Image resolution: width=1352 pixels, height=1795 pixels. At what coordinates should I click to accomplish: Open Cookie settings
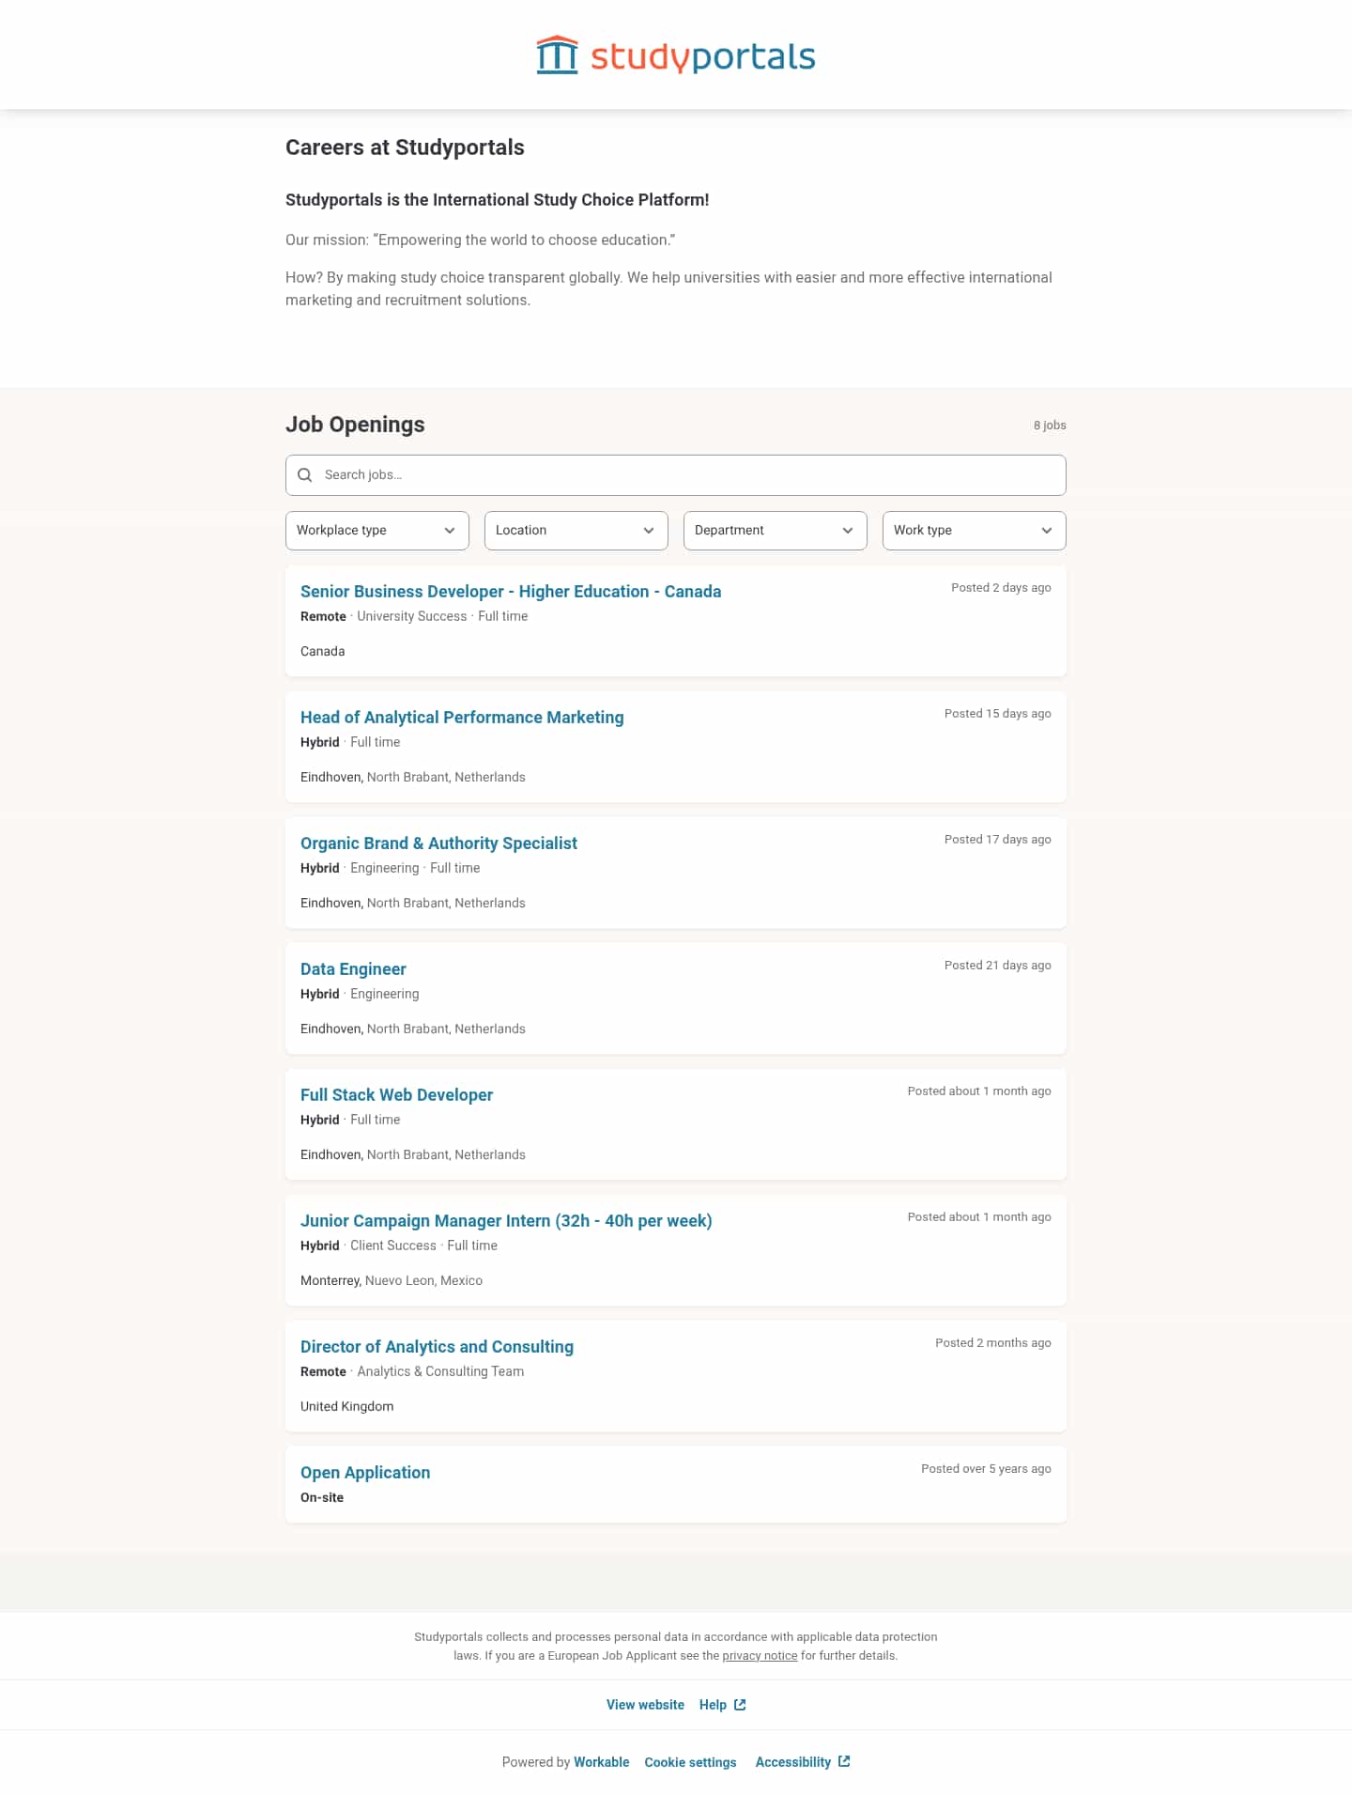click(x=690, y=1762)
